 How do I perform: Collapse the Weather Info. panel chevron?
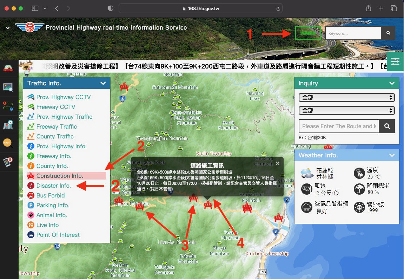[392, 155]
